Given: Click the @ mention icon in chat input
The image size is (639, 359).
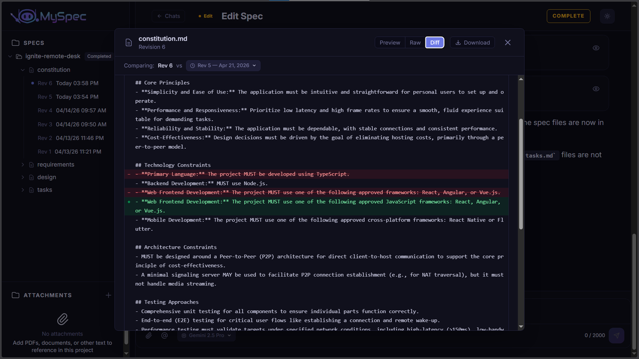Looking at the screenshot, I should pos(165,336).
